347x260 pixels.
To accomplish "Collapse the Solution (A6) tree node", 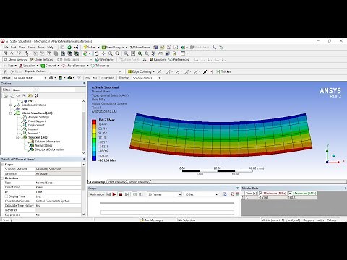I will pos(17,137).
